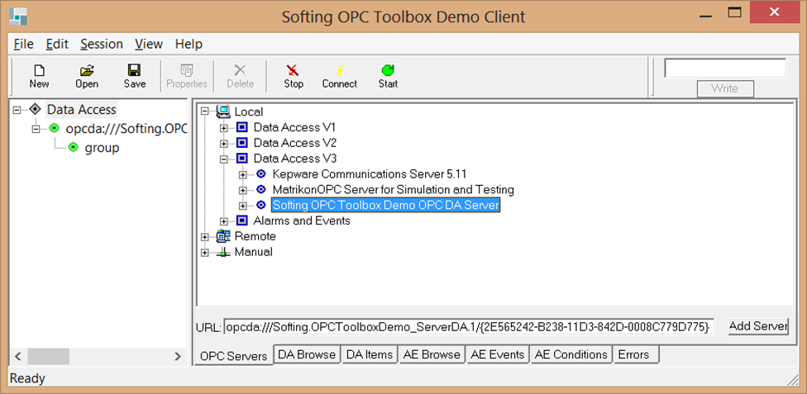Open the View menu
The image size is (807, 394).
click(x=149, y=44)
